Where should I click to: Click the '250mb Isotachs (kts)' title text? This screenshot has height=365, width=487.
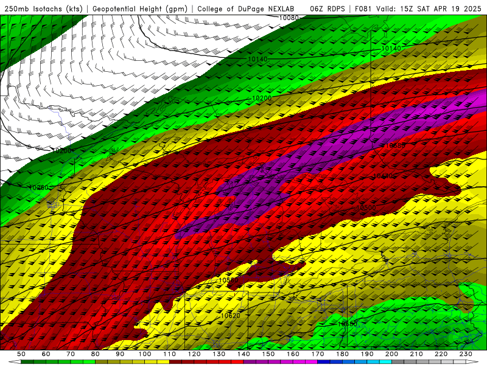pyautogui.click(x=43, y=9)
